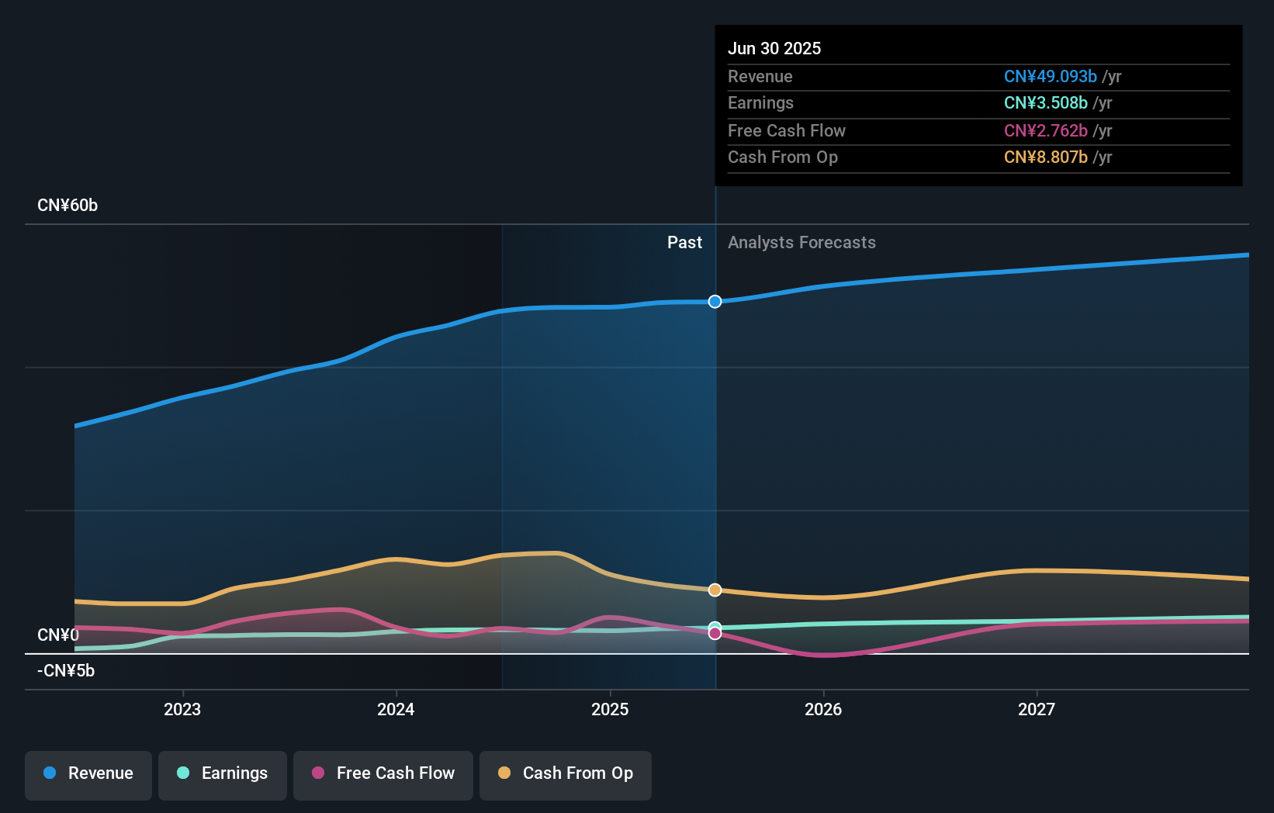Click the CN¥49.093b Revenue value link
1274x813 pixels.
(1051, 77)
